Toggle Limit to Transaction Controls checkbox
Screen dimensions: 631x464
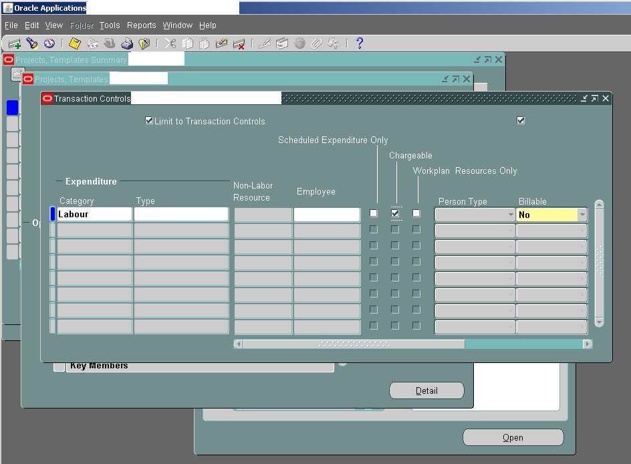coord(149,120)
